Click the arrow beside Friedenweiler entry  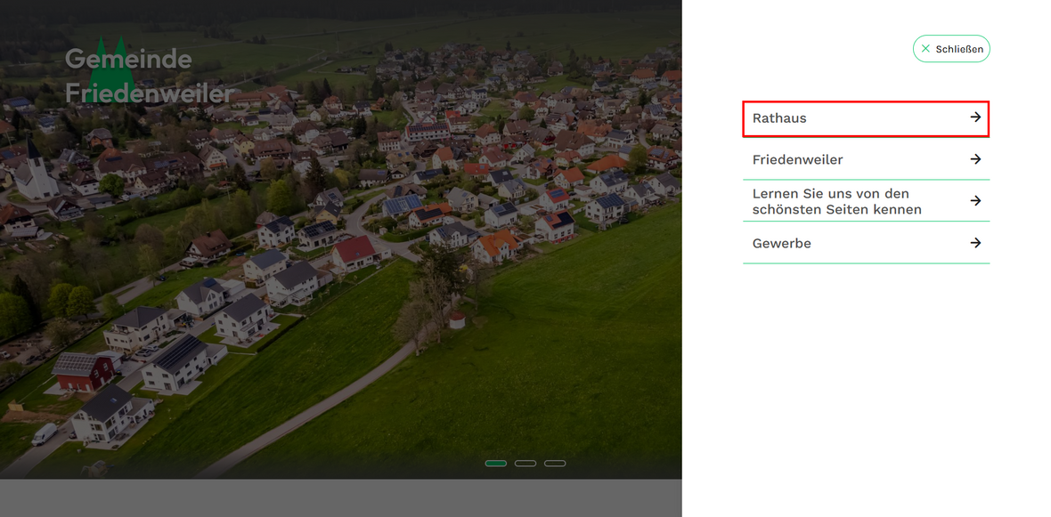[975, 158]
